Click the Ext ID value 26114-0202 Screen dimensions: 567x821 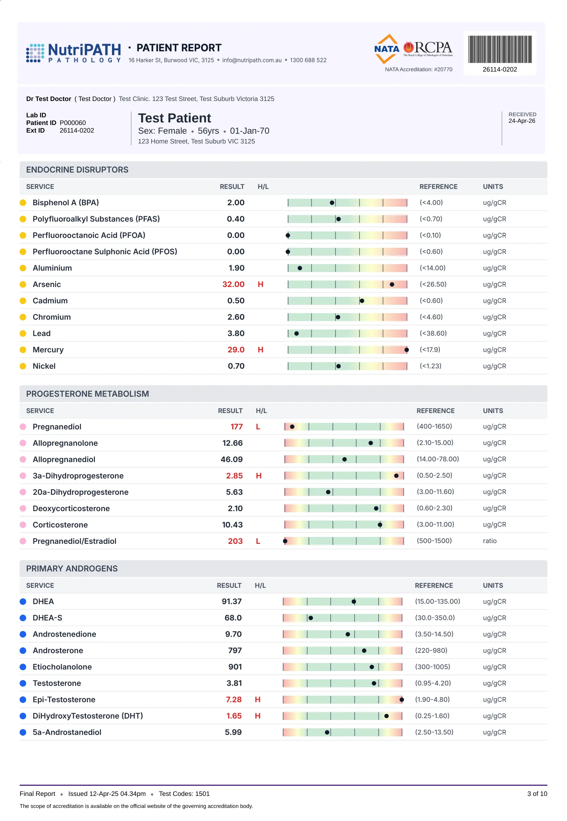click(77, 130)
